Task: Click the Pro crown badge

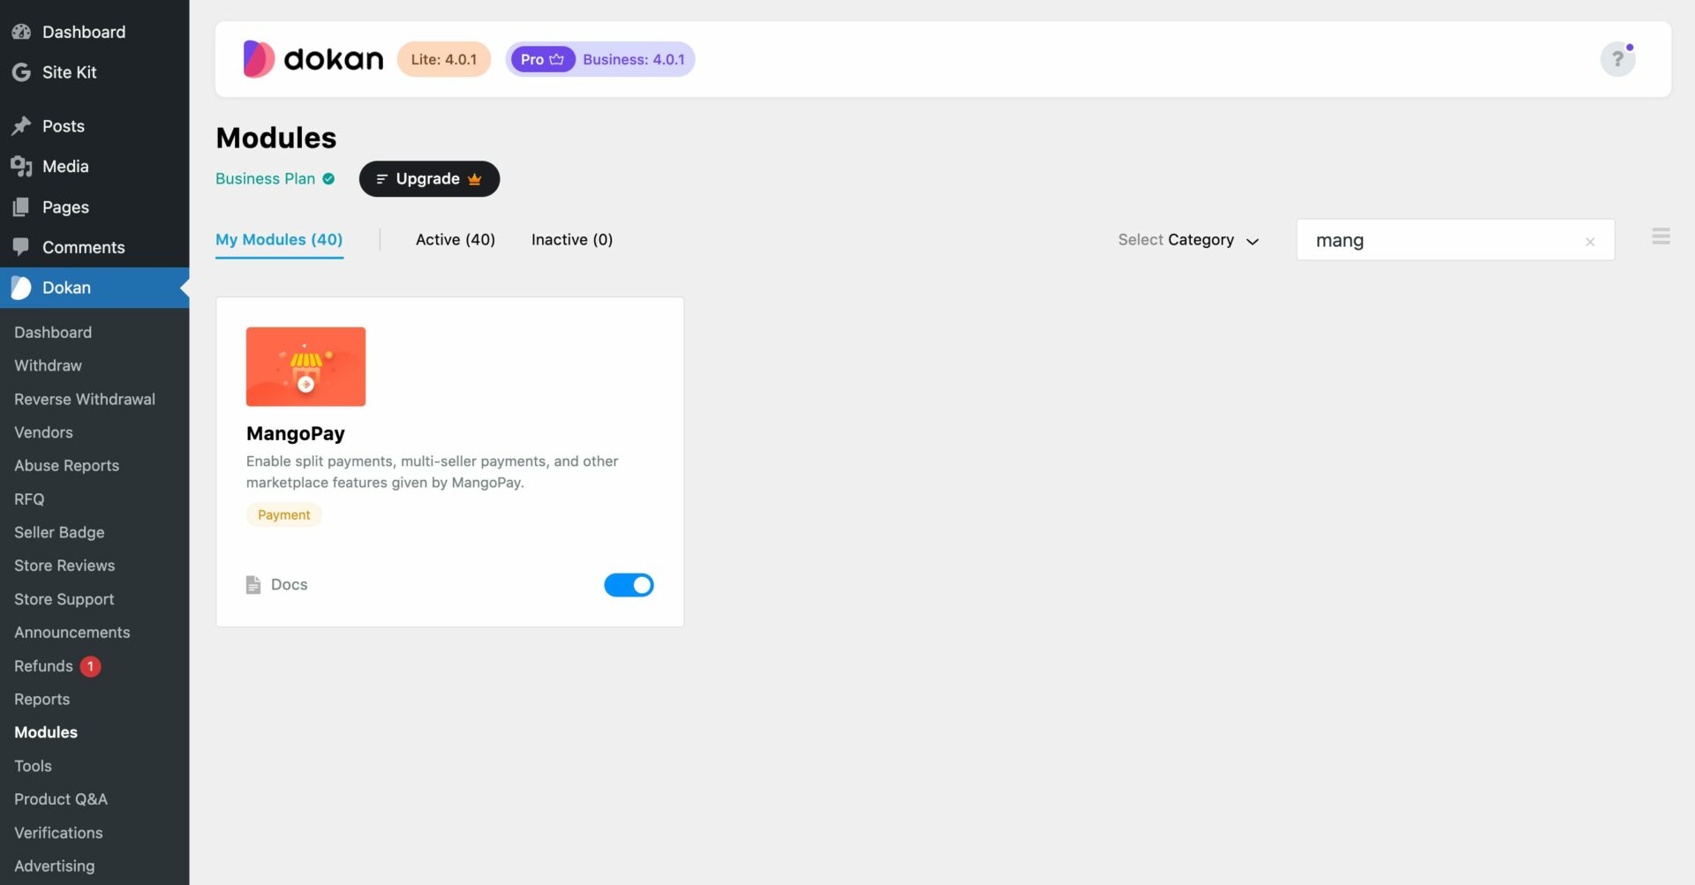Action: tap(543, 59)
